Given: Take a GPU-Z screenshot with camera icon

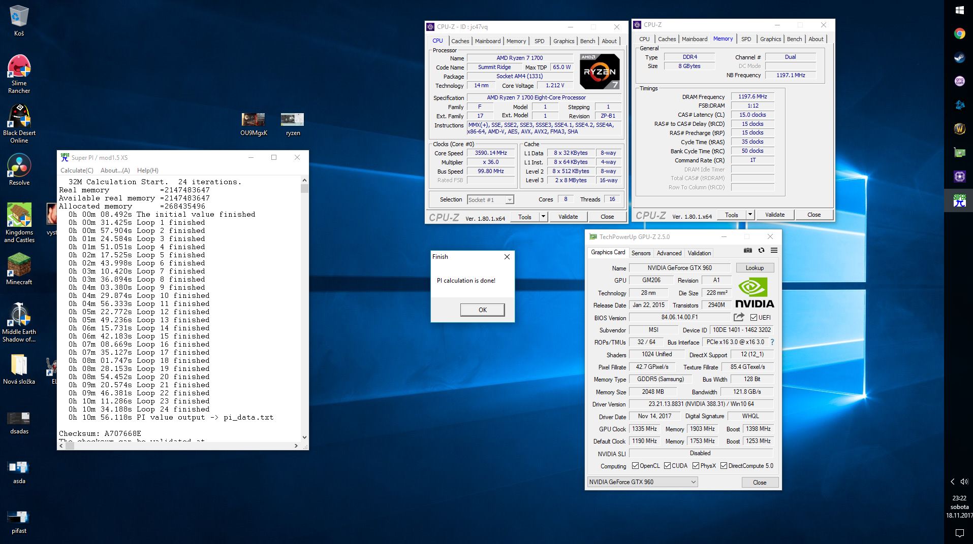Looking at the screenshot, I should [748, 250].
